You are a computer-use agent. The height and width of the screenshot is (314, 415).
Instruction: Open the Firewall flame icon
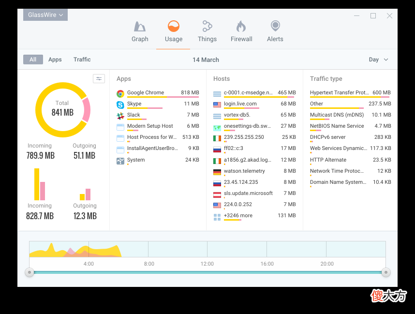tap(241, 26)
